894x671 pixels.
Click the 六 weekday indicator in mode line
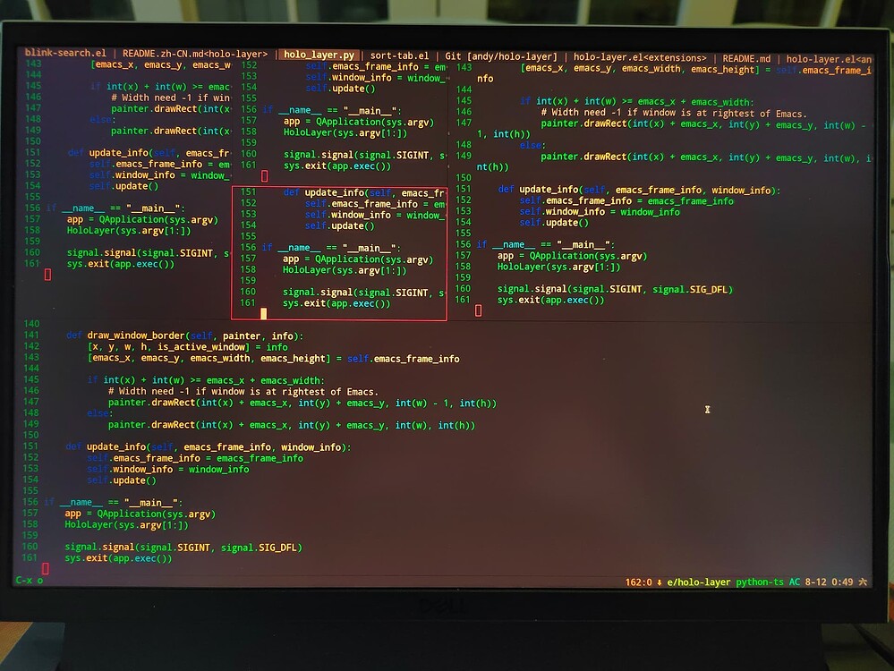[x=861, y=582]
